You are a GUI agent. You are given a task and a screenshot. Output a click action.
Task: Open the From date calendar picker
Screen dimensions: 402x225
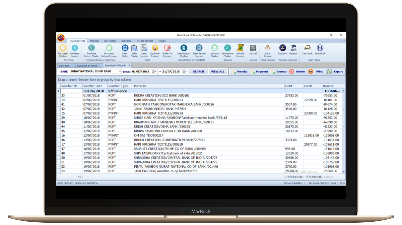tap(154, 71)
